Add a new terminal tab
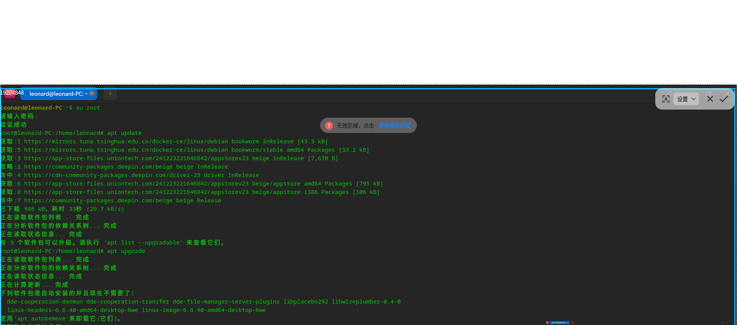The height and width of the screenshot is (325, 737). point(110,94)
